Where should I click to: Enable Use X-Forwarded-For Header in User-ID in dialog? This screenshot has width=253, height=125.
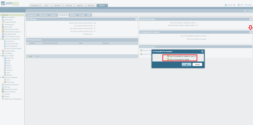pos(168,56)
